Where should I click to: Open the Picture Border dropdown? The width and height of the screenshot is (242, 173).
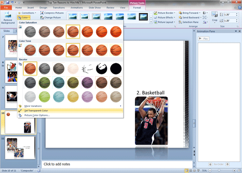165,13
